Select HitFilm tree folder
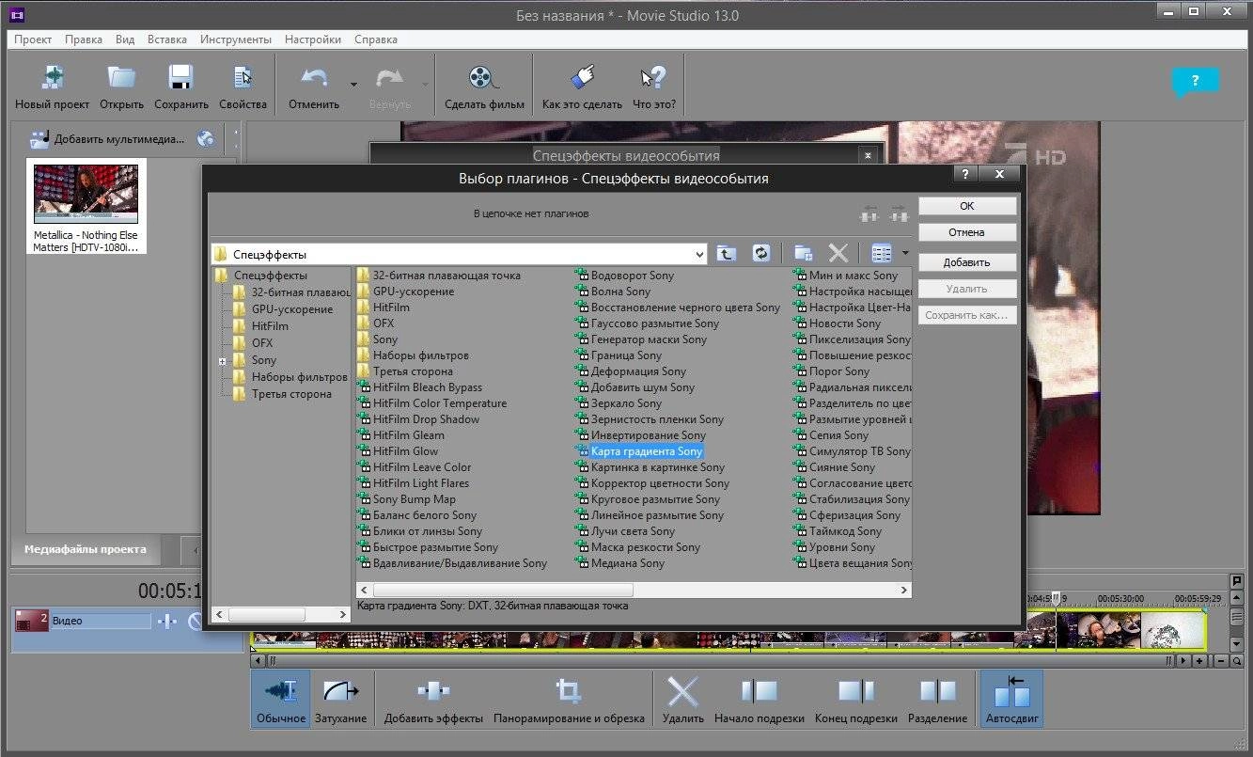 [x=270, y=326]
